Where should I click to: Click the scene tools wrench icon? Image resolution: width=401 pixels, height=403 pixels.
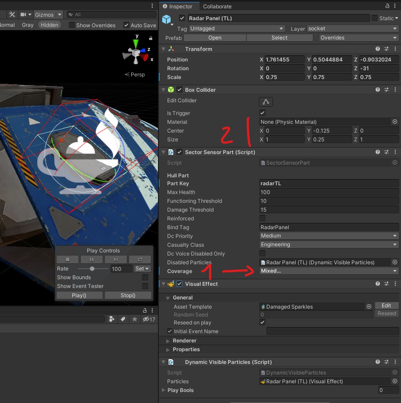click(x=12, y=15)
